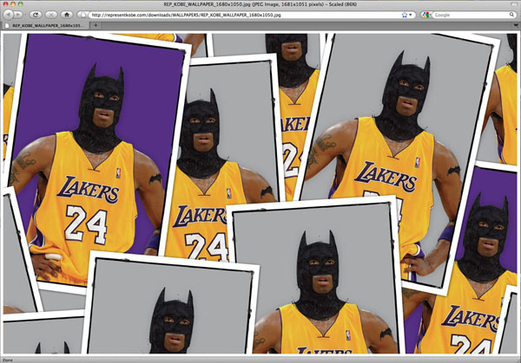The height and width of the screenshot is (363, 521).
Task: Click the magnifier search button
Action: tap(511, 15)
